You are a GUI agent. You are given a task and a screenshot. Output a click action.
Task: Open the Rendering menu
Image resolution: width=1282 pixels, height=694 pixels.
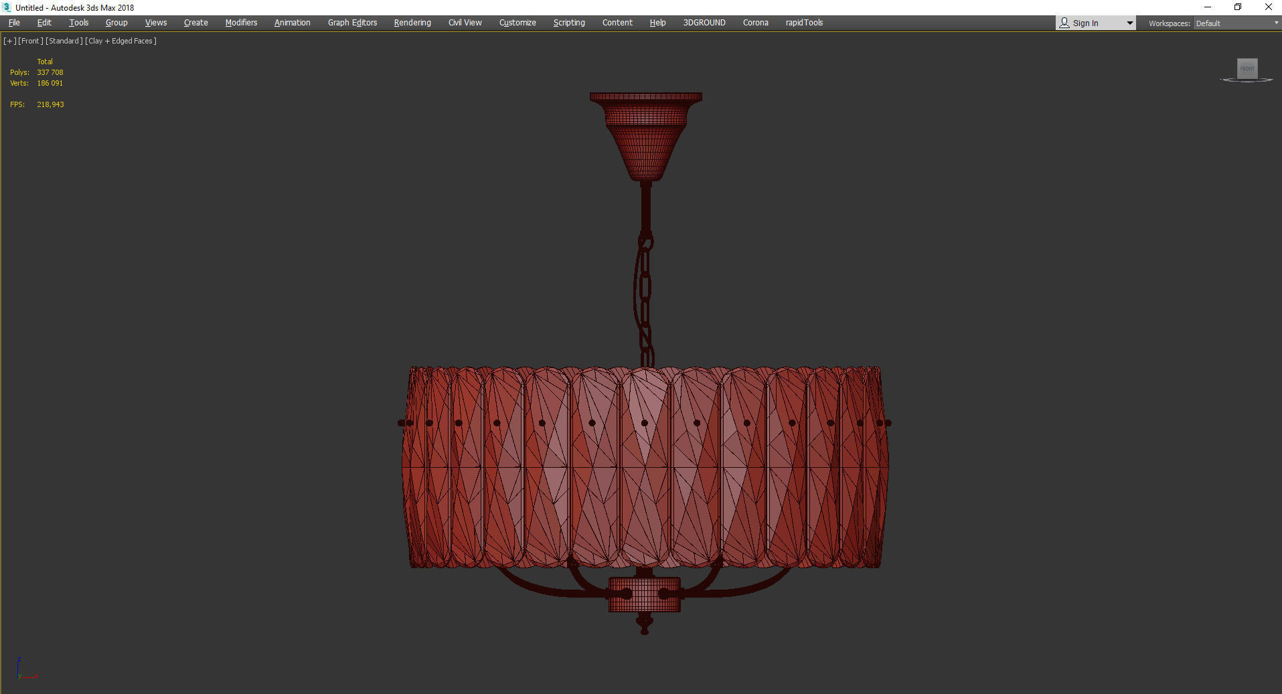point(412,23)
